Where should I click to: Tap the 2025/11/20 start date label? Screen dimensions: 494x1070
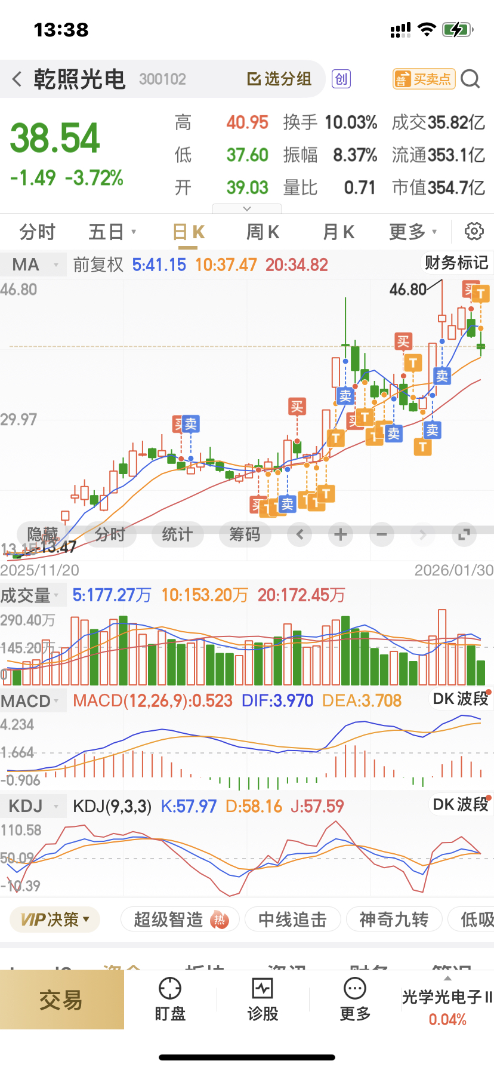39,570
